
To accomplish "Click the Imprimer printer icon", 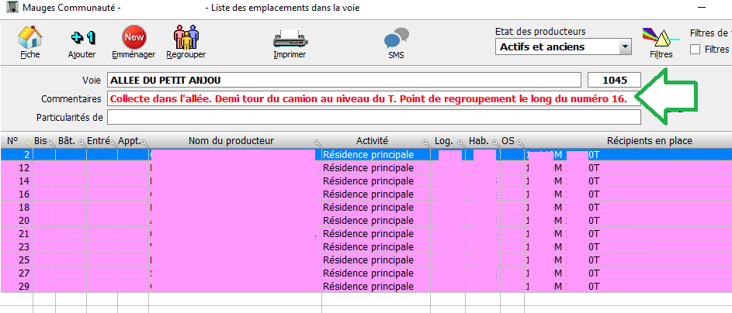I will click(289, 38).
